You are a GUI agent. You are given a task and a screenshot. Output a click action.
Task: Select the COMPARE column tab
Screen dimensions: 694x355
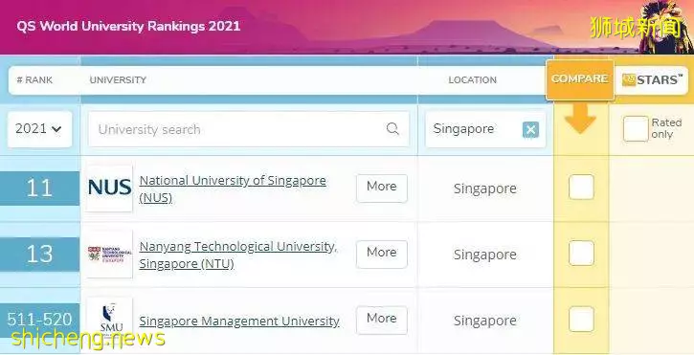pos(580,79)
